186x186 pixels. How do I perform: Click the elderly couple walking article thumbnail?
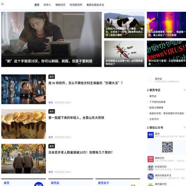[x=24, y=159]
